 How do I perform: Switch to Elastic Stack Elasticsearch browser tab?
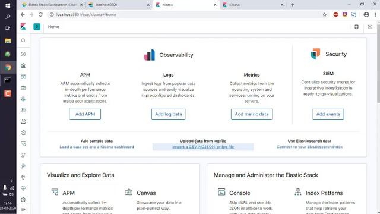(x=52, y=5)
